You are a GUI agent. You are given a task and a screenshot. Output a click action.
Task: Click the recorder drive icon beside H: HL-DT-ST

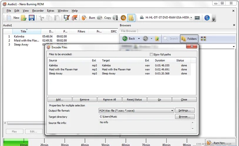coord(142,18)
